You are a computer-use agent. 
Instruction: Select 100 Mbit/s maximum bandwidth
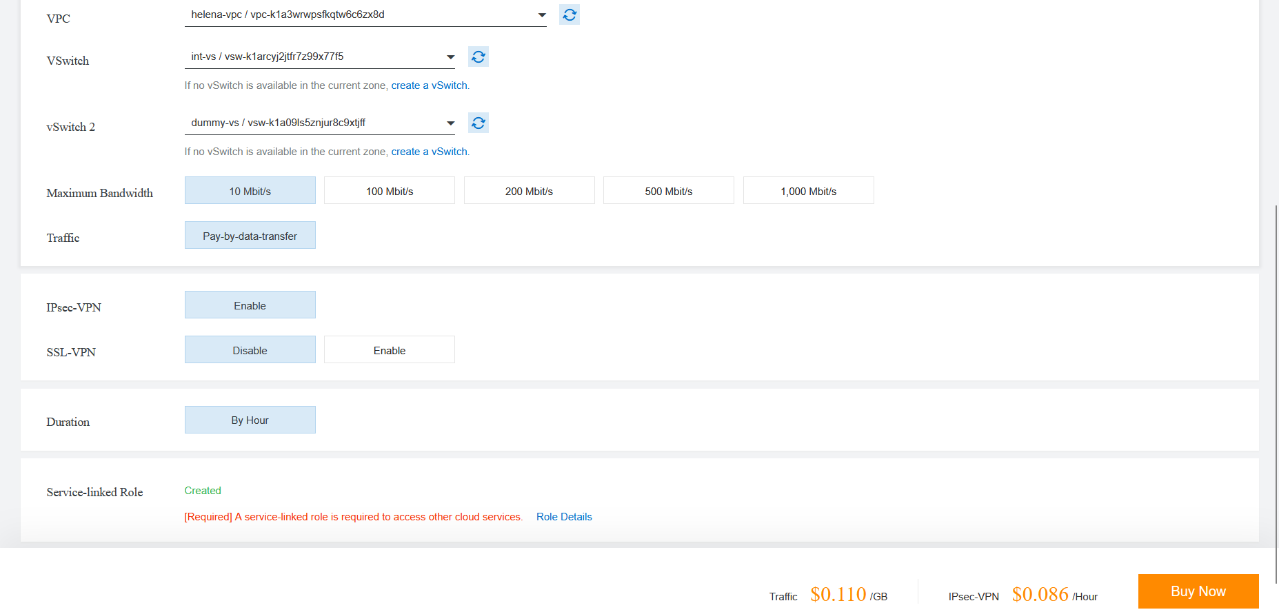tap(389, 191)
